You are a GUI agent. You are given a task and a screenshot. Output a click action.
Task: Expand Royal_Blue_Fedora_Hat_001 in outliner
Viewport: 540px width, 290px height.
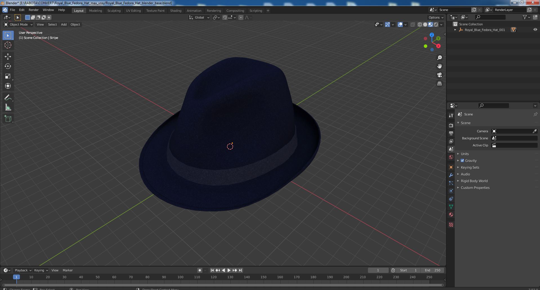coord(455,30)
